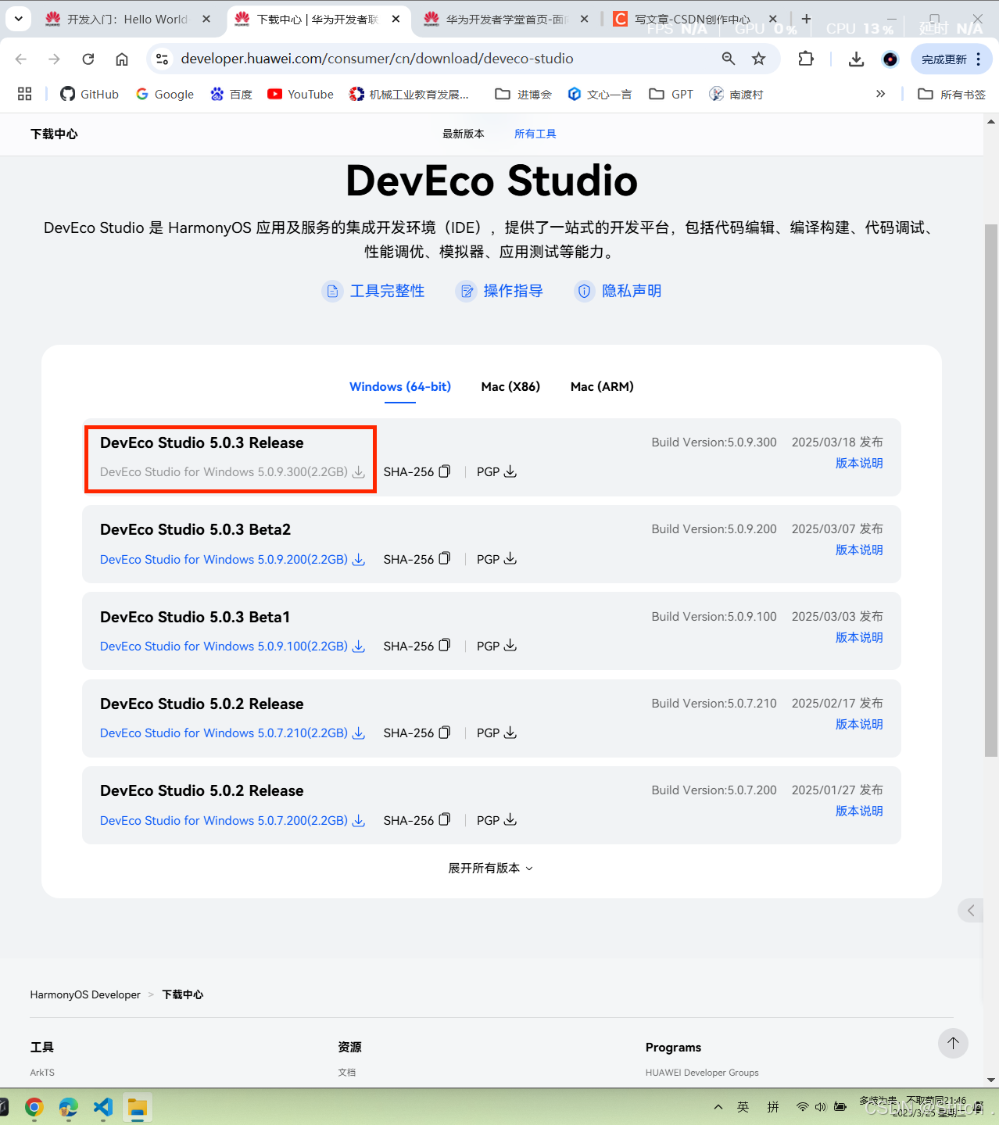Open 工具完整性 link
The width and height of the screenshot is (999, 1125).
coord(374,291)
